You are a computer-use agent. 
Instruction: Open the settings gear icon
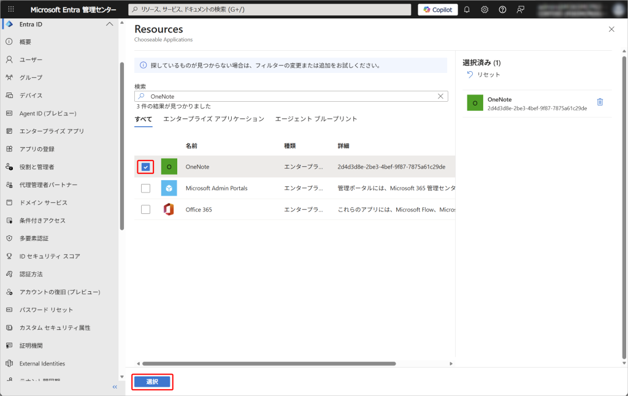pyautogui.click(x=484, y=10)
